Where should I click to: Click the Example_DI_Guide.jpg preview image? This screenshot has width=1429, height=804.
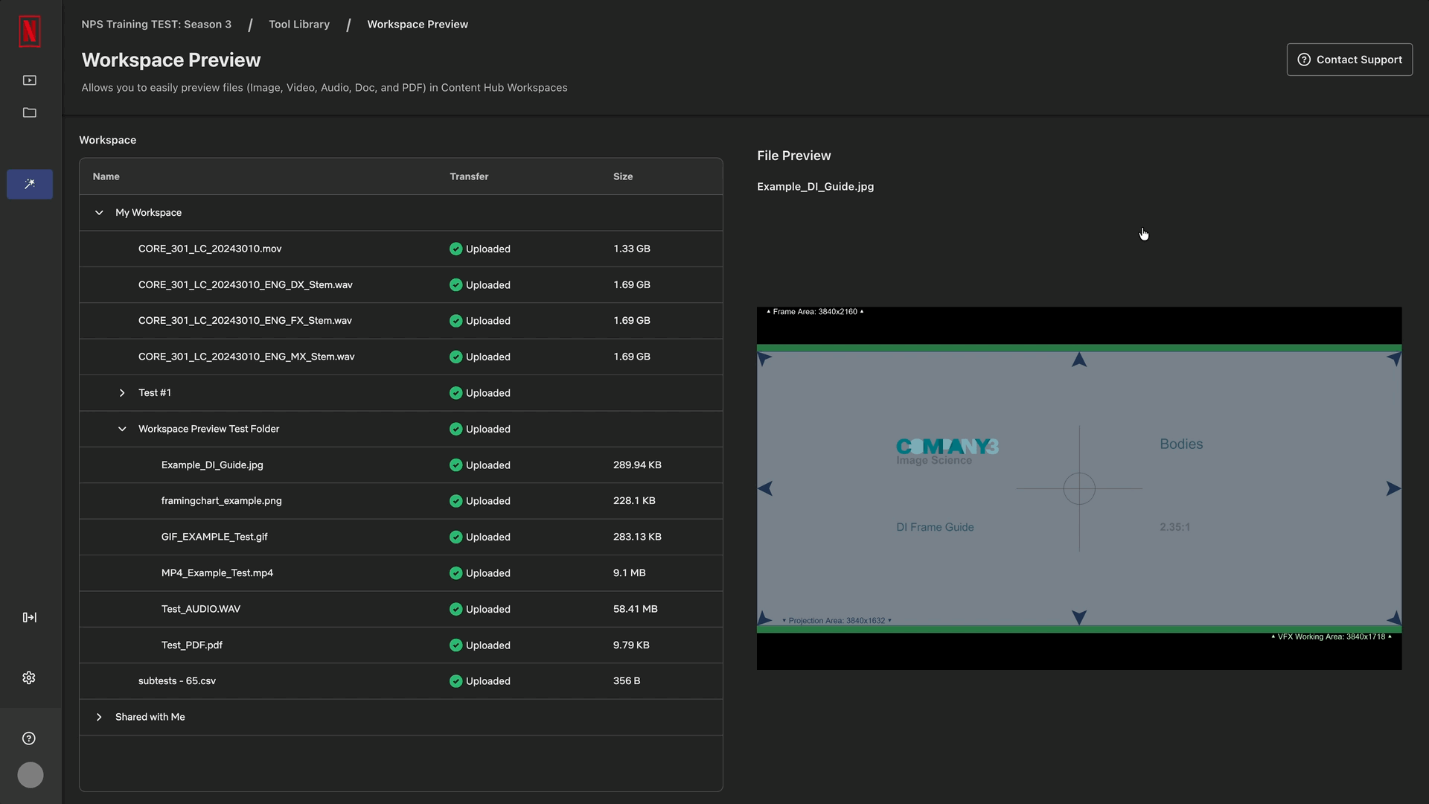[1078, 488]
